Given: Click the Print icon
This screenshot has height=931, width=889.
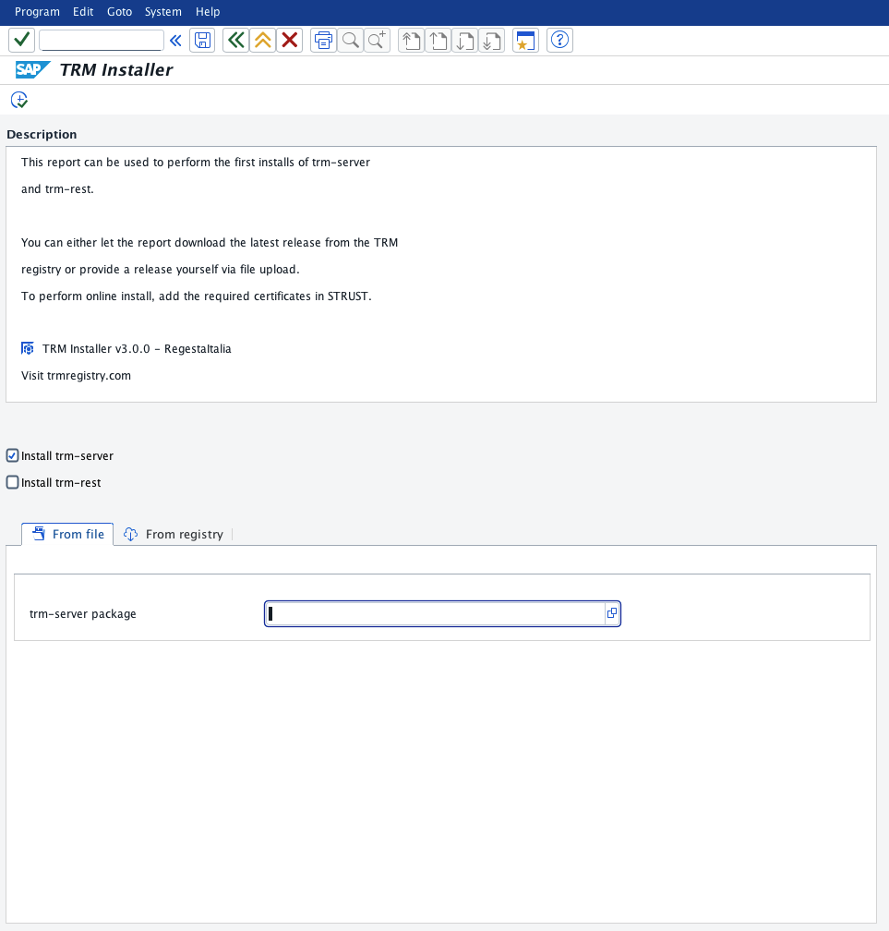Looking at the screenshot, I should tap(323, 41).
